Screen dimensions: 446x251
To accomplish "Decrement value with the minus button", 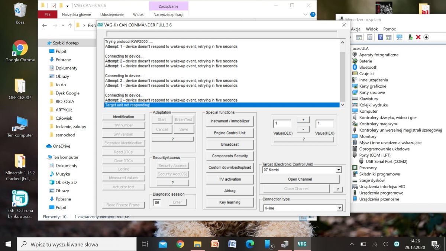I will (303, 129).
